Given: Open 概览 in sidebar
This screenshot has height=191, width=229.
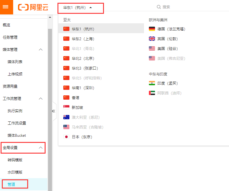Looking at the screenshot, I should 6,25.
